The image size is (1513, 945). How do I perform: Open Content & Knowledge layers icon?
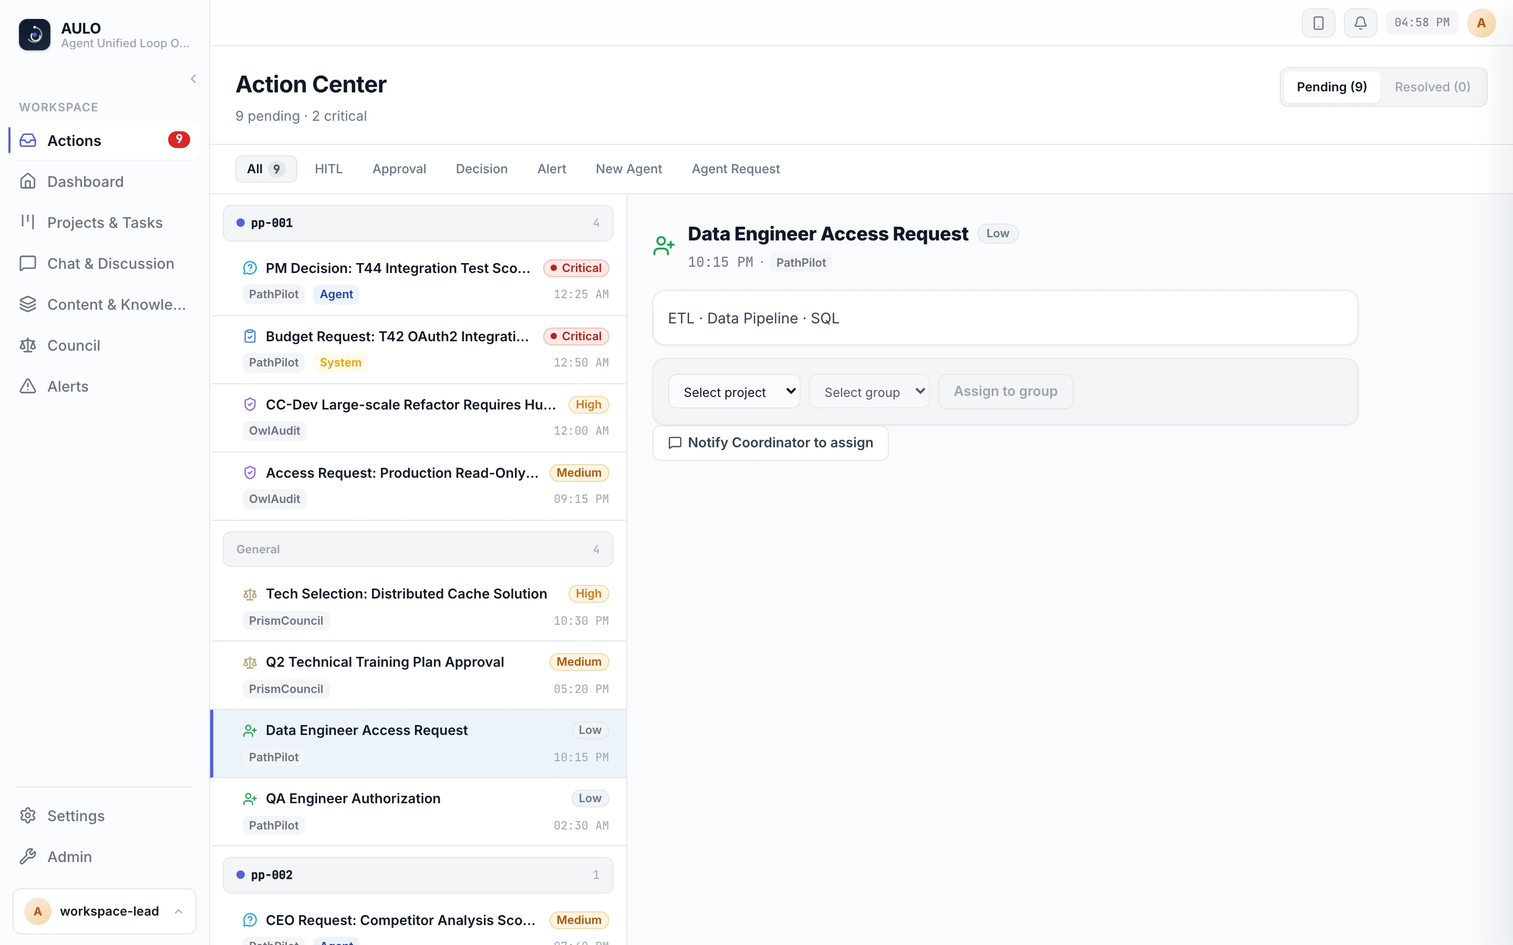pos(28,304)
